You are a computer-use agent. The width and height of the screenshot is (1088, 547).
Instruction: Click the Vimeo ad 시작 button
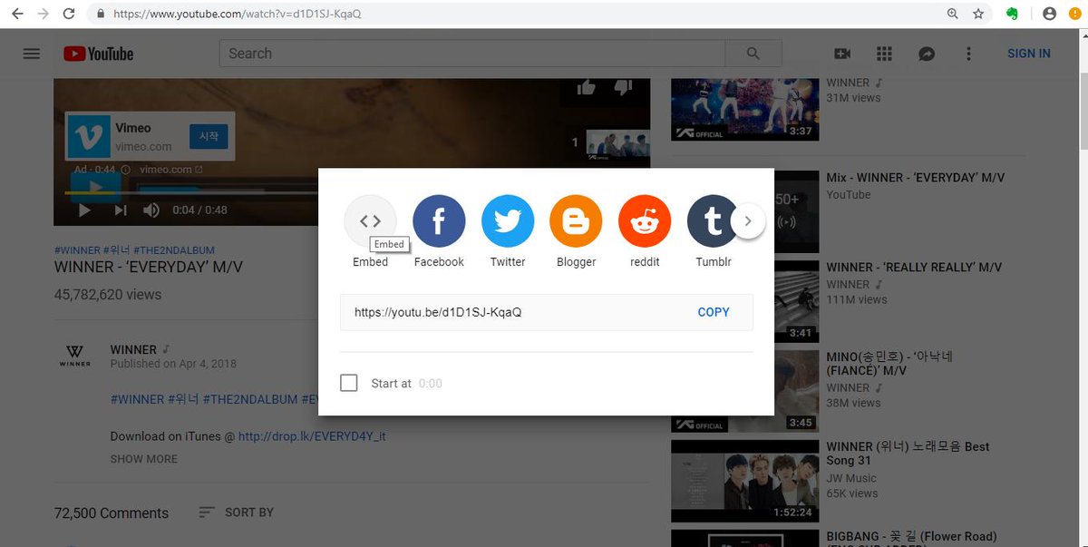click(x=209, y=136)
